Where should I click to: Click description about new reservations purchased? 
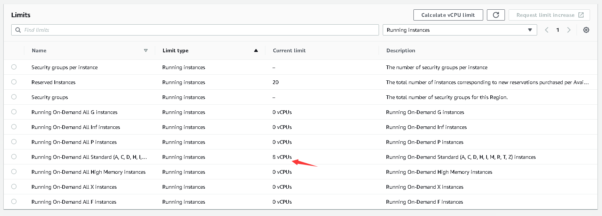[x=487, y=82]
